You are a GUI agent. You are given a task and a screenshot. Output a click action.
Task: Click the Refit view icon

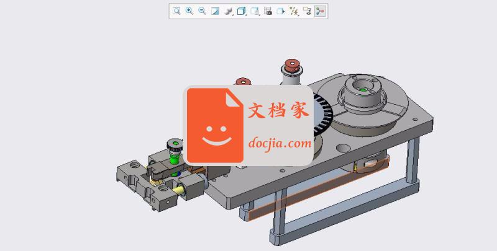click(176, 11)
